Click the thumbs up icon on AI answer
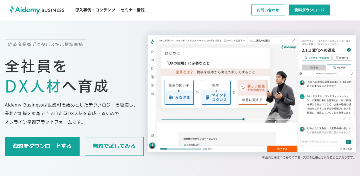The image size is (360, 176). (344, 118)
